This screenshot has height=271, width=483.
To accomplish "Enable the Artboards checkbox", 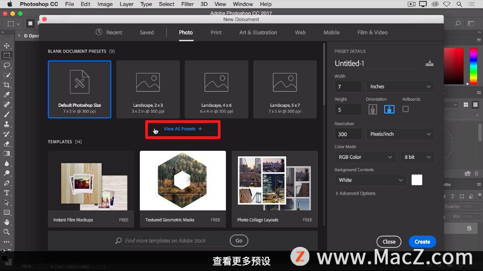I will click(406, 109).
